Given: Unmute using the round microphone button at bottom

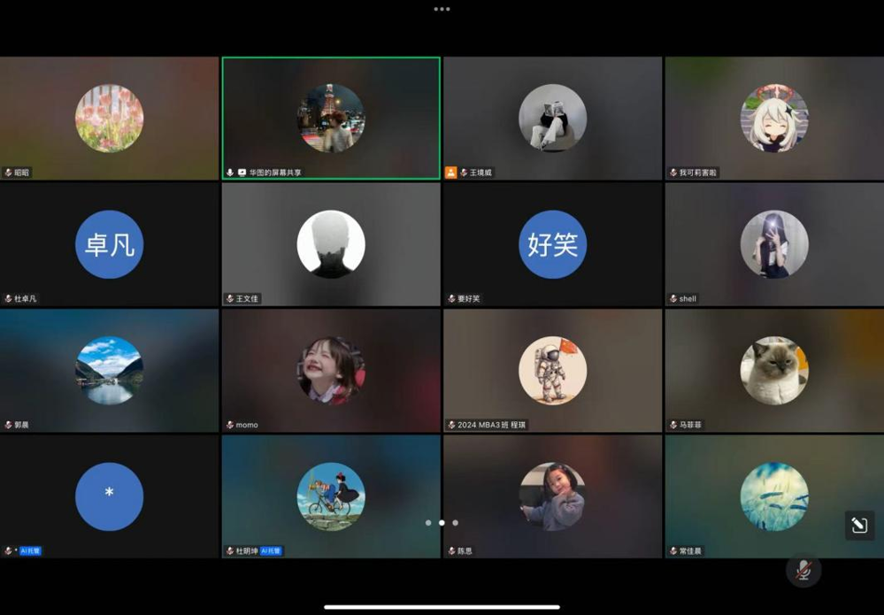Looking at the screenshot, I should (x=803, y=569).
